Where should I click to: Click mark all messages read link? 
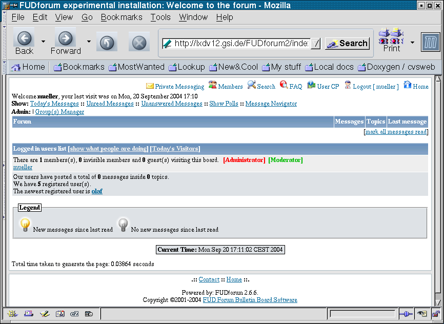pyautogui.click(x=395, y=132)
